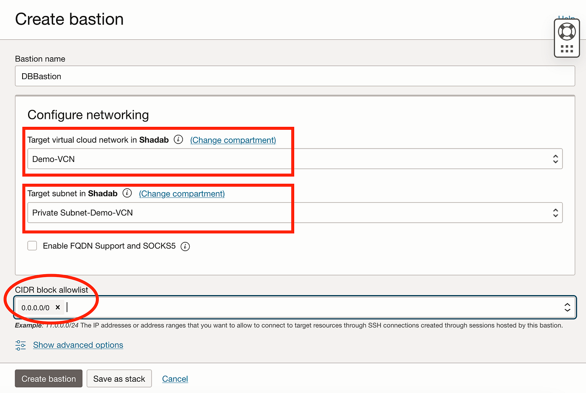Cancel the bastion creation
586x393 pixels.
click(175, 378)
